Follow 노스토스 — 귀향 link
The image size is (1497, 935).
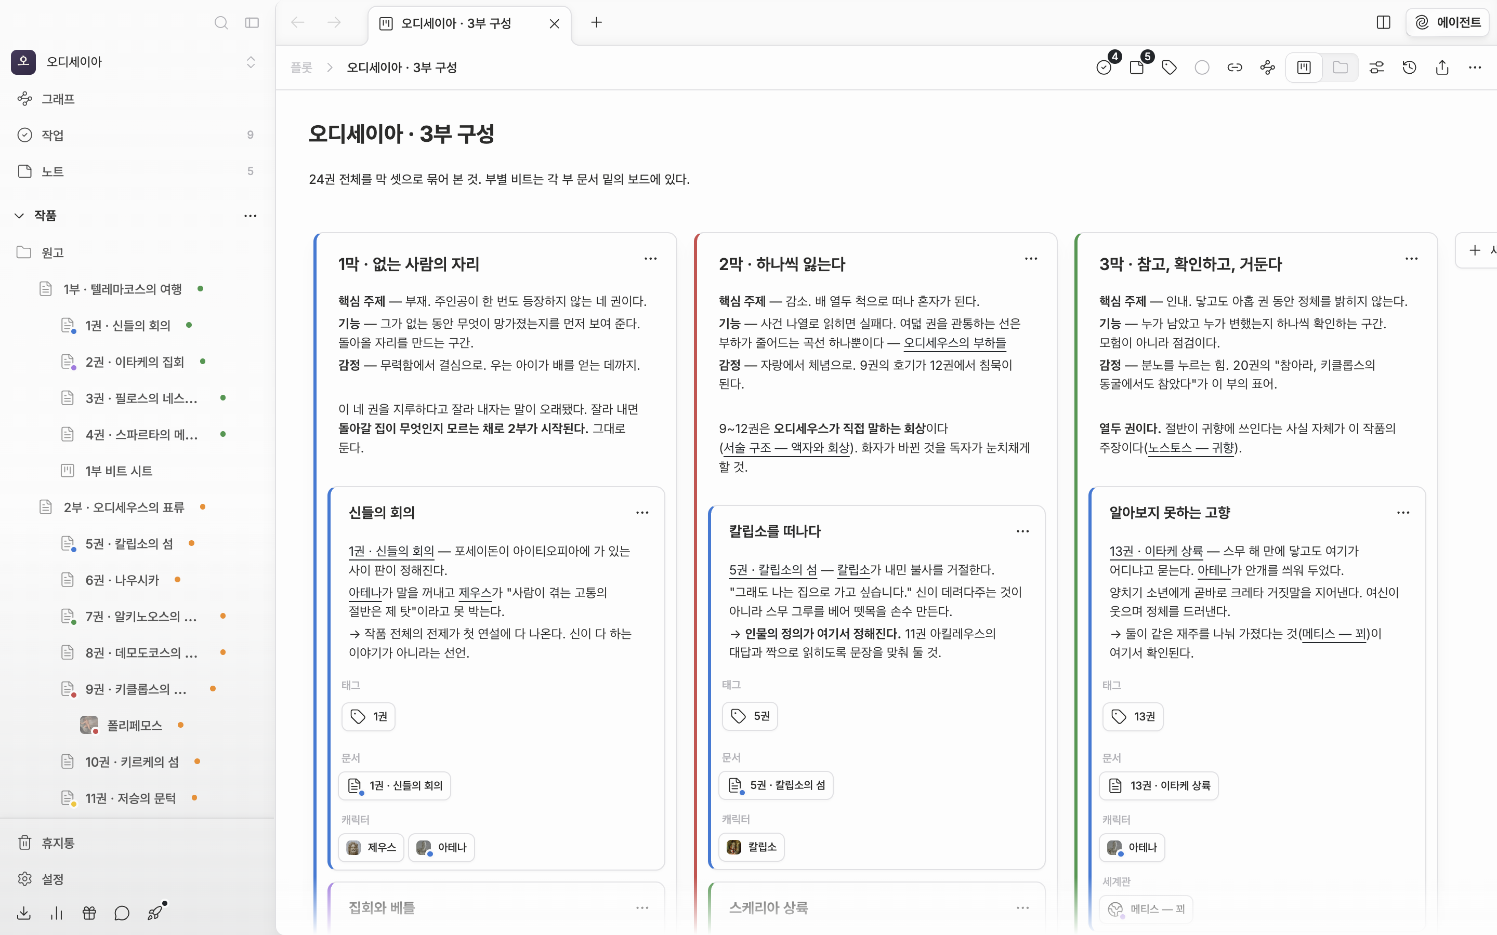point(1191,448)
